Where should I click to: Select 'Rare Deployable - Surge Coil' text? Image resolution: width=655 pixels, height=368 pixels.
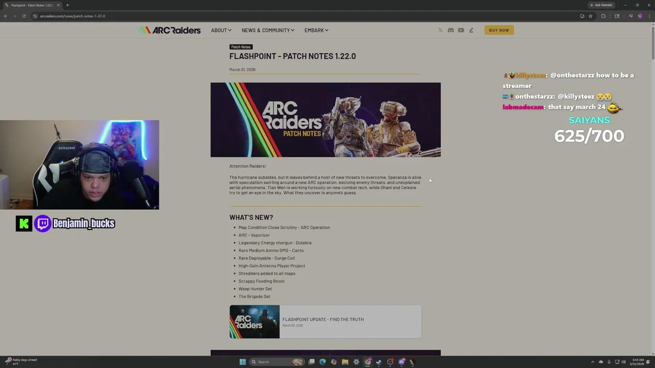(267, 258)
